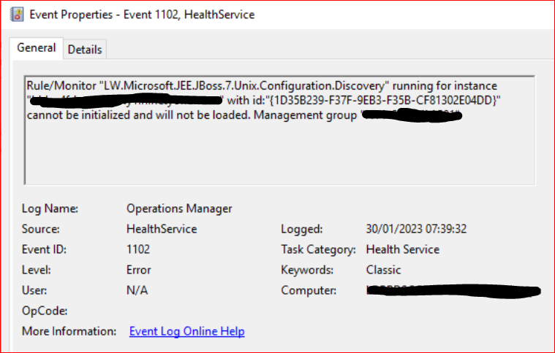This screenshot has width=555, height=353.
Task: Click the Log Name label
Action: point(50,209)
